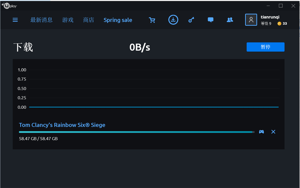This screenshot has width=300, height=188.
Task: Click the Uplay logo in title bar
Action: pyautogui.click(x=9, y=5)
